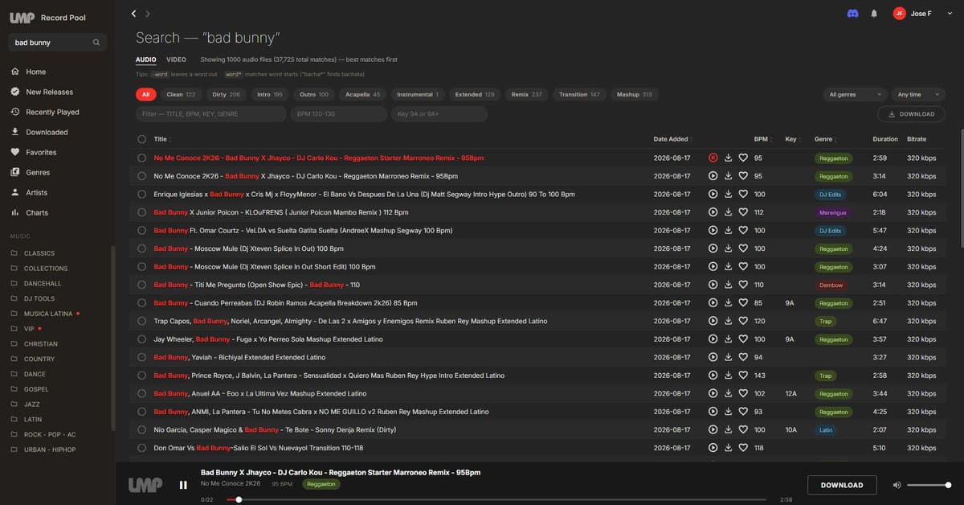The width and height of the screenshot is (964, 505).
Task: Download Cuando Perreabas Acapella Breakdown track
Action: coord(728,303)
